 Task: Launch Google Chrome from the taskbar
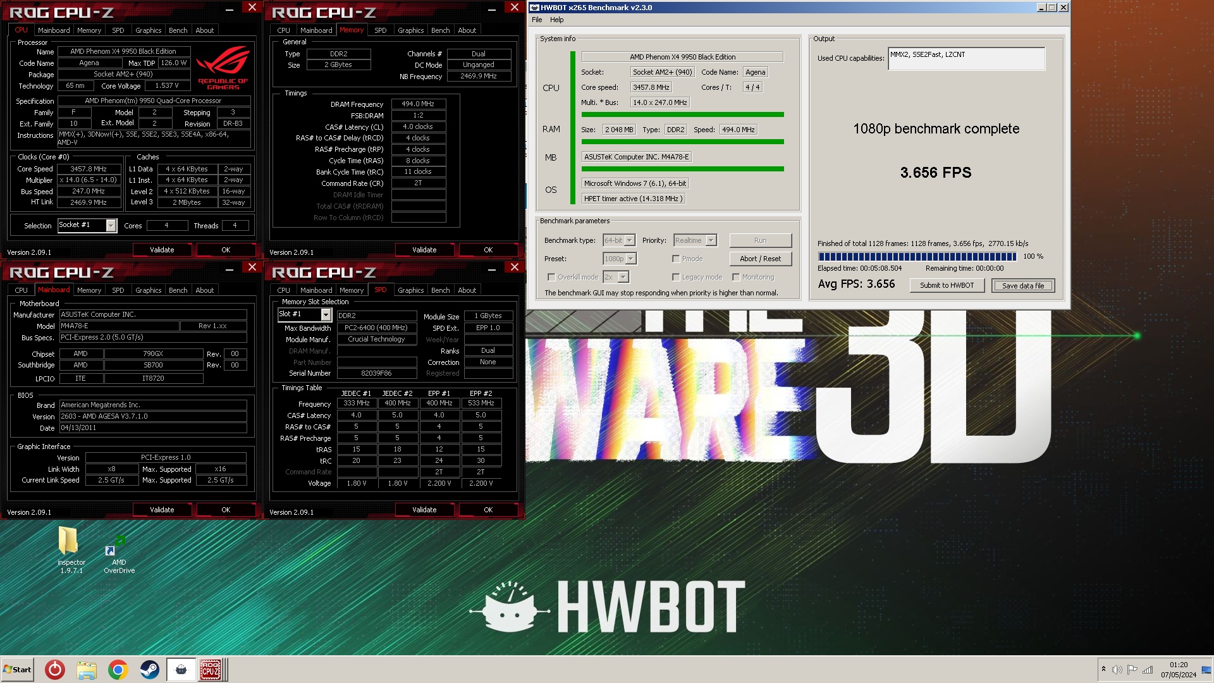pos(118,670)
